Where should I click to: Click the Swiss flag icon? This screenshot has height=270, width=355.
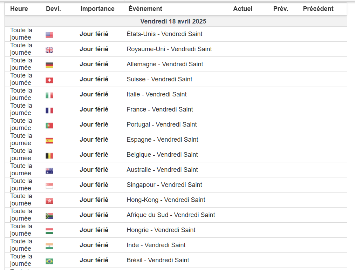49,80
